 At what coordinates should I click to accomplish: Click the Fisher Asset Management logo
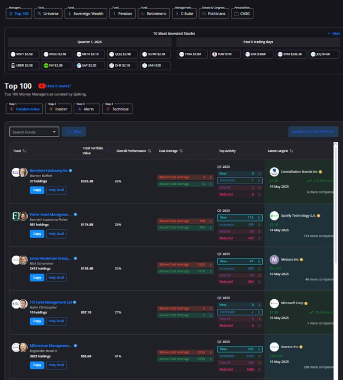(16, 216)
